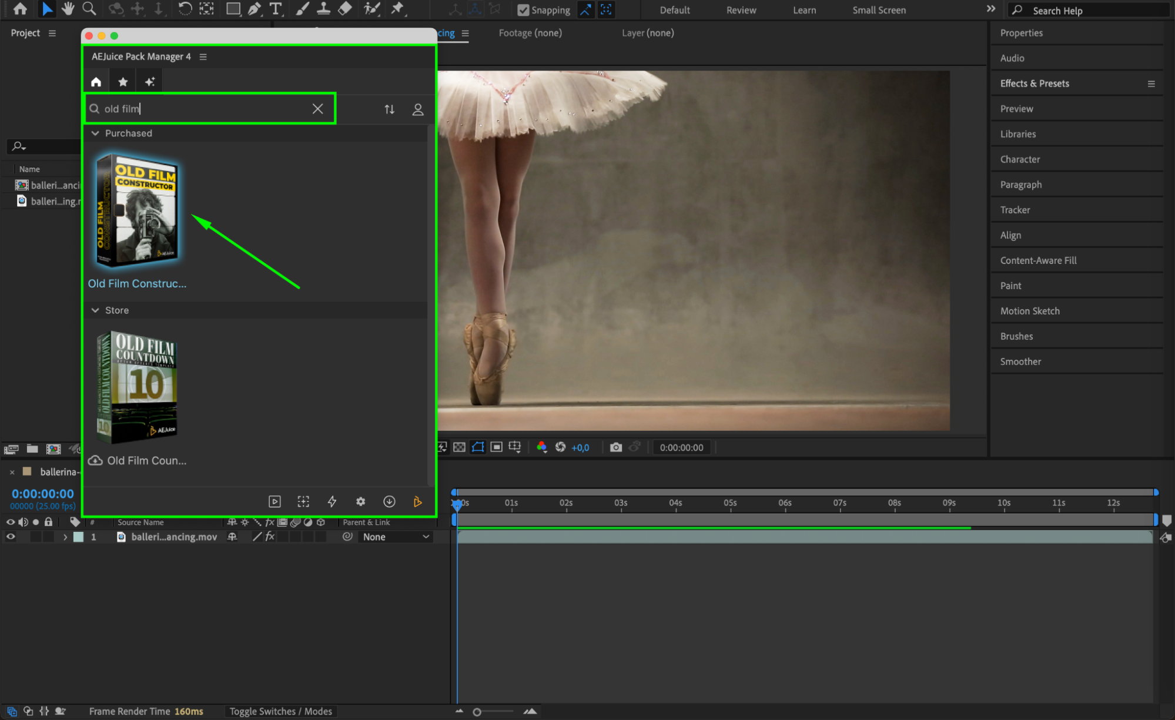1175x720 pixels.
Task: Toggle Switches / Modes button
Action: click(280, 711)
